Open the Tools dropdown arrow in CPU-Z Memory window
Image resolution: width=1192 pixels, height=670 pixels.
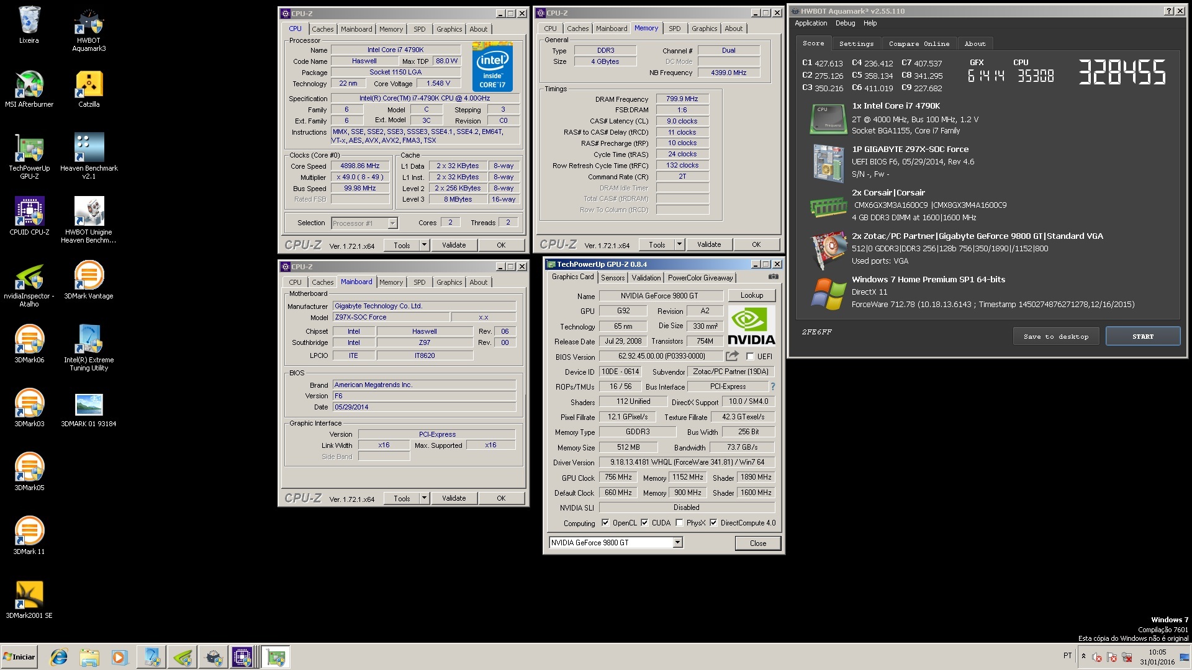(680, 244)
